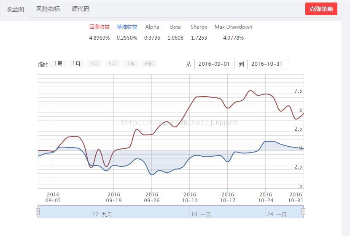Click the navigator label 12. 九月
Screen dimensions: 350x236
pos(102,215)
